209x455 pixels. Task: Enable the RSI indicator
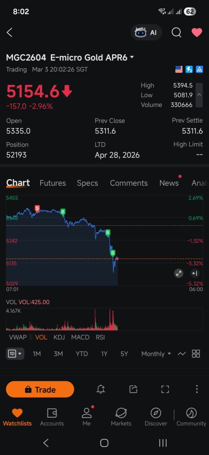tap(100, 337)
